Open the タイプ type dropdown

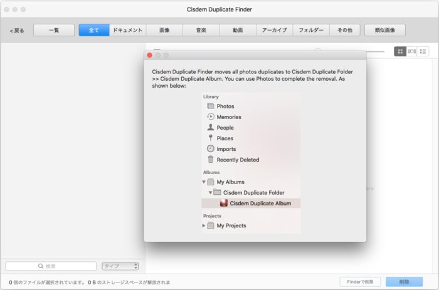click(120, 266)
